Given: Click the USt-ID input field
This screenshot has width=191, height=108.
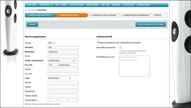Looking at the screenshot, I should tap(63, 69).
